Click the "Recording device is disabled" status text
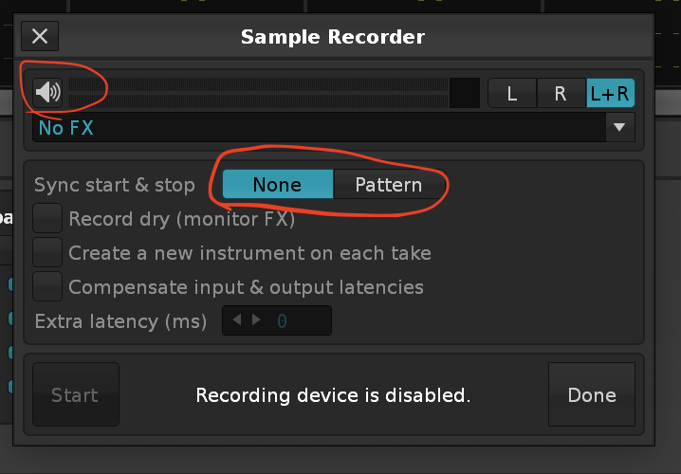Screen dimensions: 681x474 pyautogui.click(x=333, y=395)
